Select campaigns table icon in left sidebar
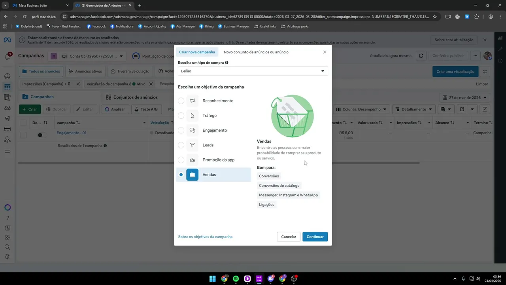 click(x=7, y=87)
